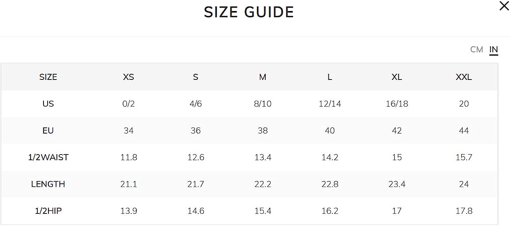Click the 22.8 length value for L
The height and width of the screenshot is (226, 510).
coord(330,184)
